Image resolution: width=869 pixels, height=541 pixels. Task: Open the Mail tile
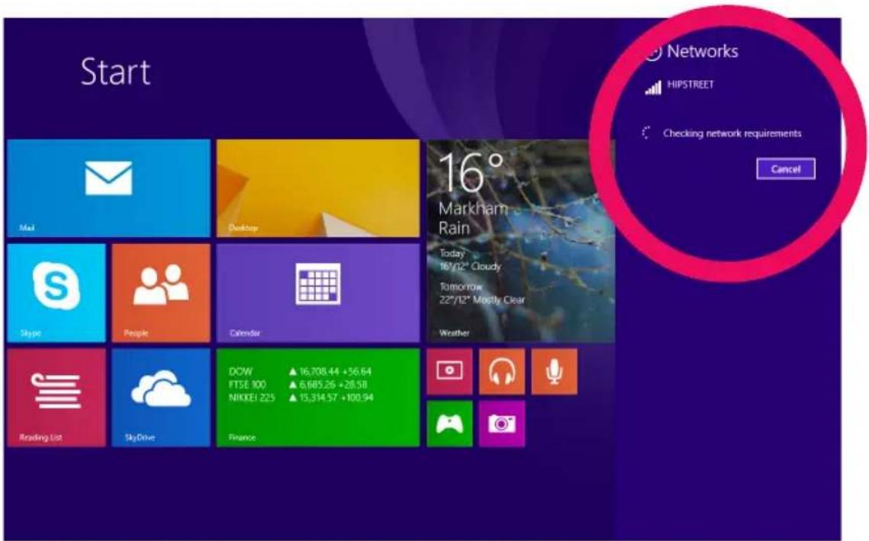pyautogui.click(x=108, y=188)
